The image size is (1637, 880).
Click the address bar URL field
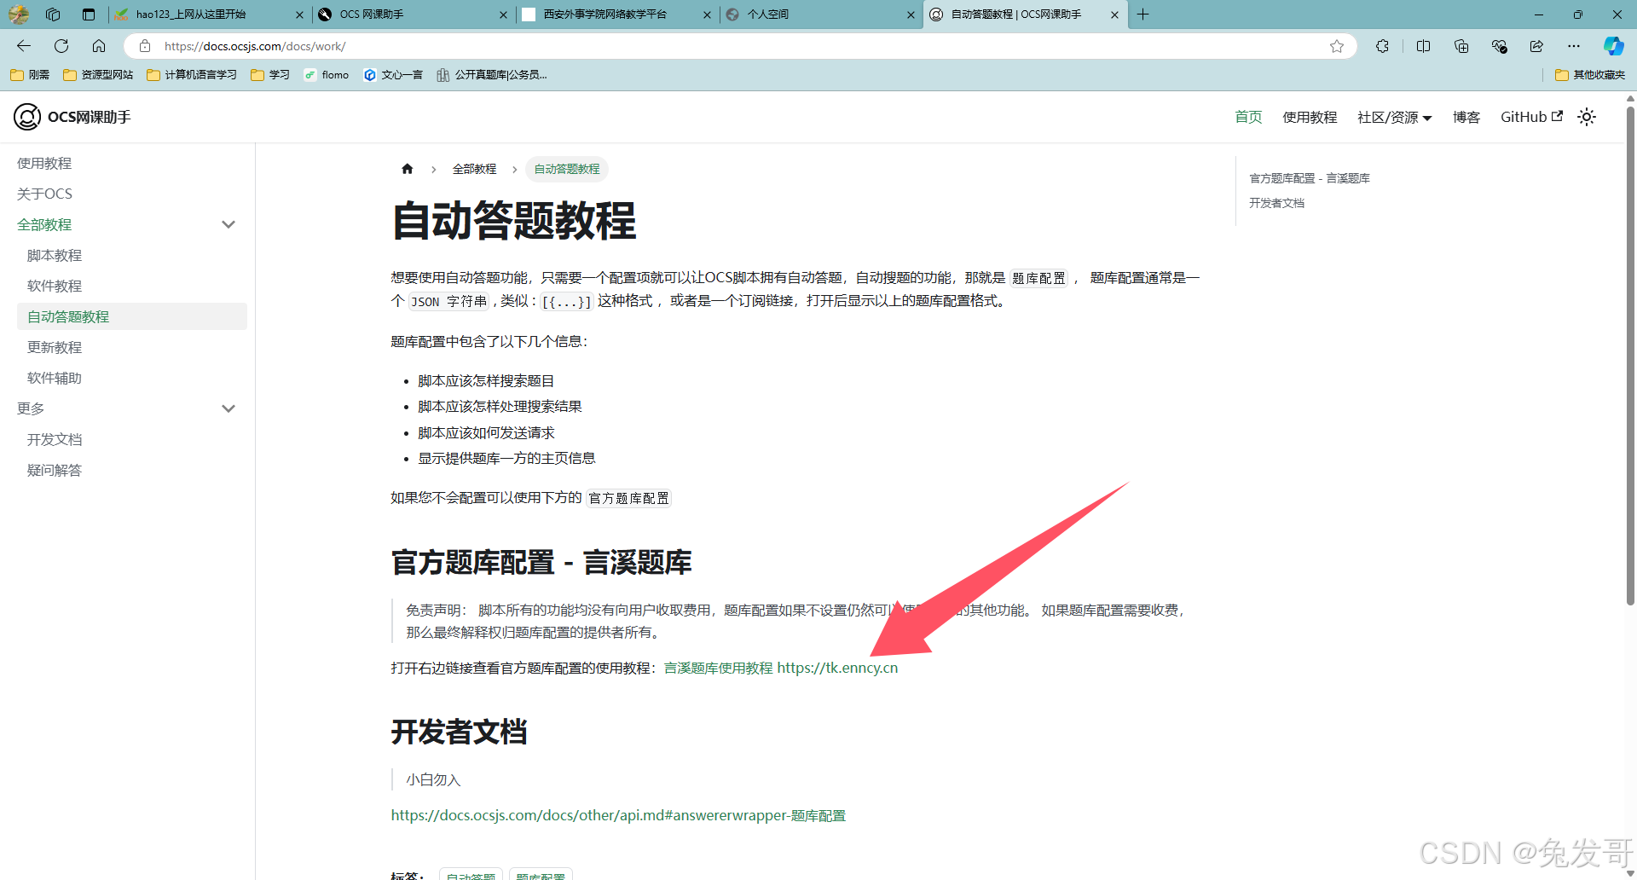pos(742,46)
